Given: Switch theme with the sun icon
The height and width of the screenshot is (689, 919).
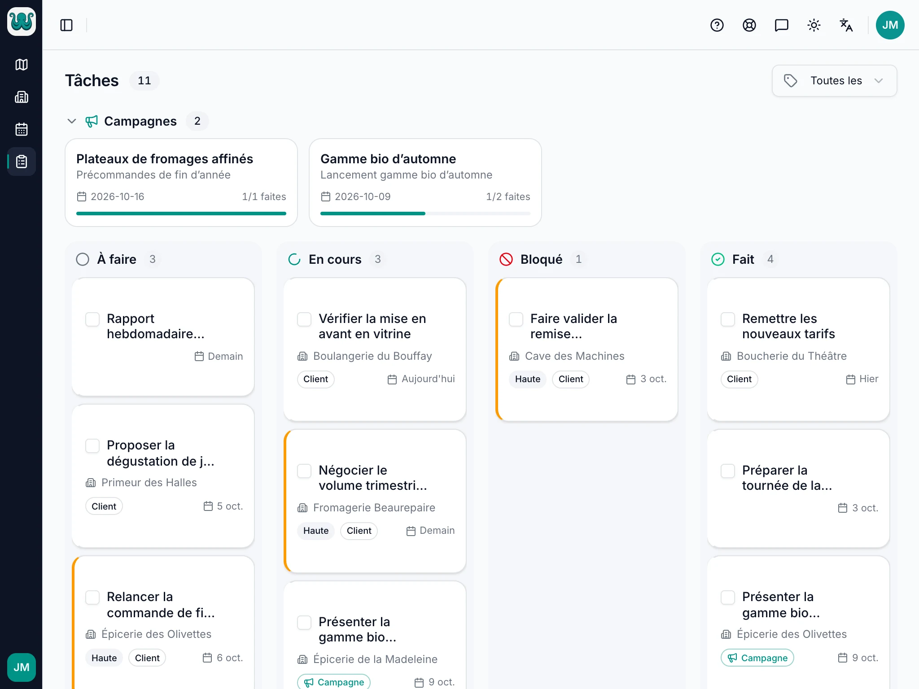Looking at the screenshot, I should point(814,25).
